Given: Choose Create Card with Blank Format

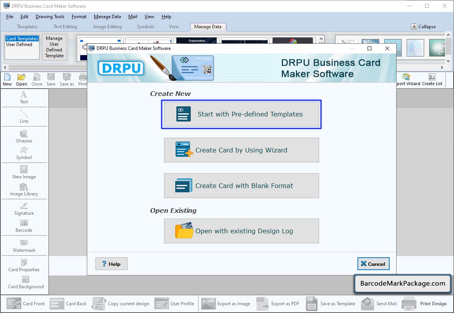Looking at the screenshot, I should point(241,186).
